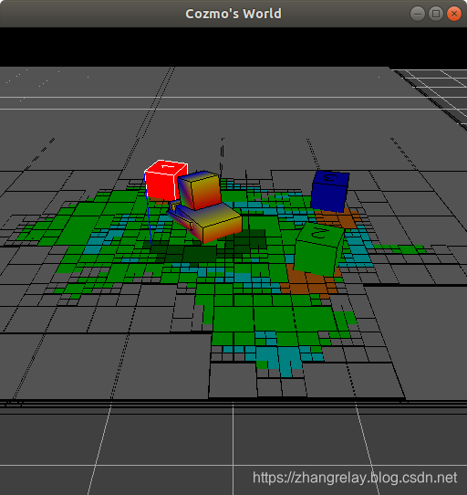Minimize the Cozmo's World window
467x495 pixels.
(x=418, y=14)
